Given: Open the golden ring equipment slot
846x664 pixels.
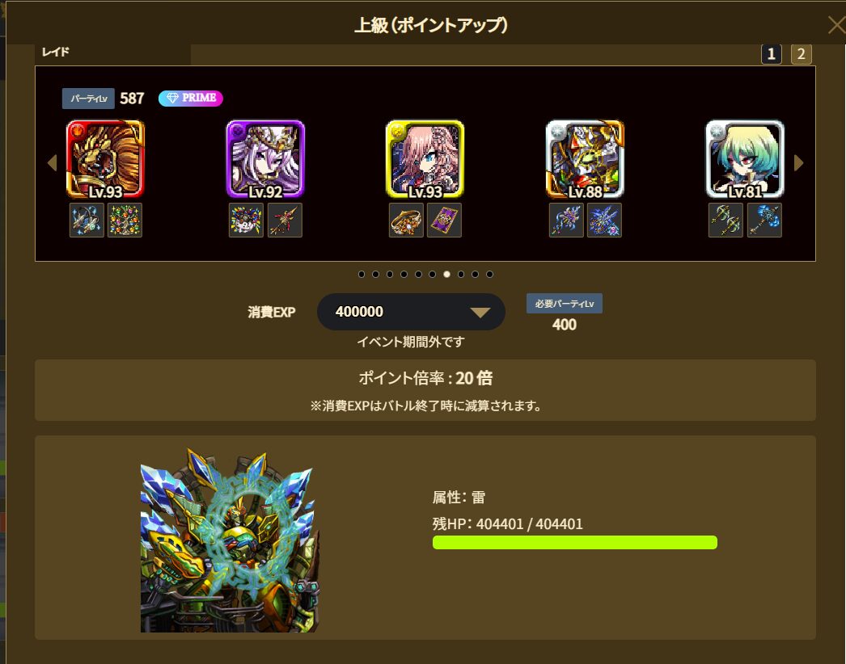Looking at the screenshot, I should pyautogui.click(x=406, y=220).
